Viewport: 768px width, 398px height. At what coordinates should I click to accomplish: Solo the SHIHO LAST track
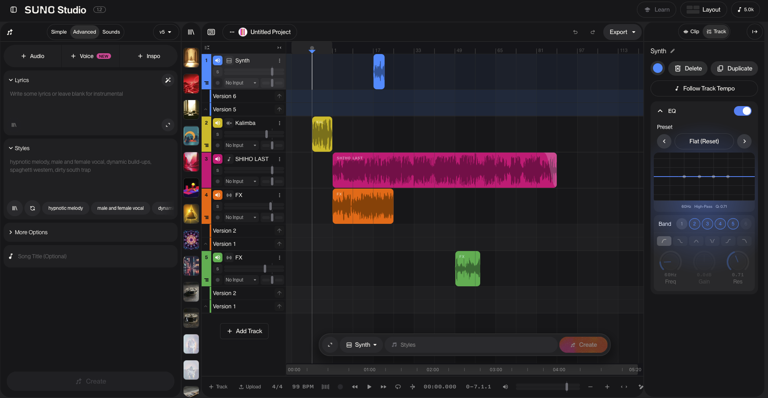click(x=218, y=171)
